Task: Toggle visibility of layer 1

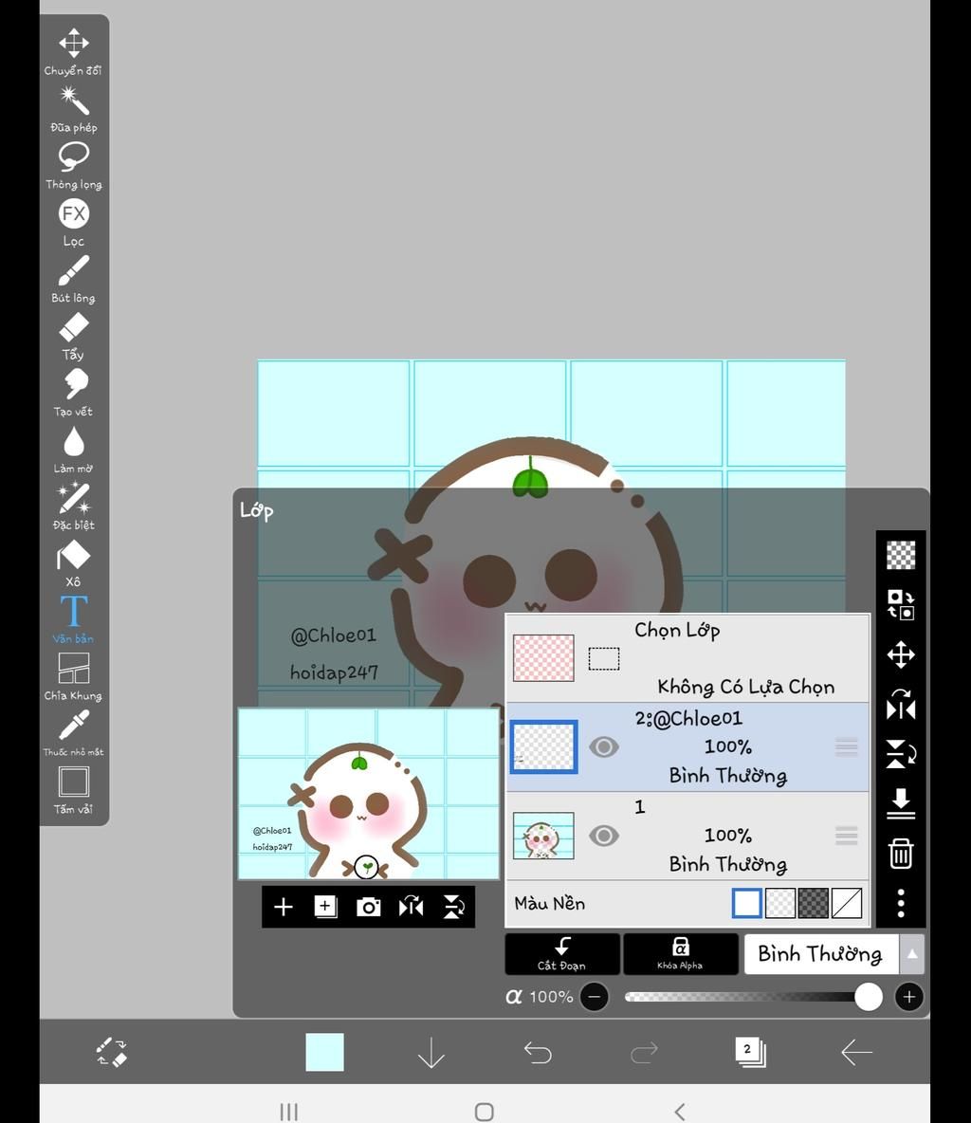Action: (604, 836)
